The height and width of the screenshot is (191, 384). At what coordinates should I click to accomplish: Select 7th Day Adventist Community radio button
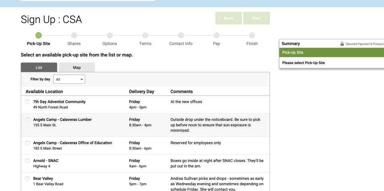point(27,102)
